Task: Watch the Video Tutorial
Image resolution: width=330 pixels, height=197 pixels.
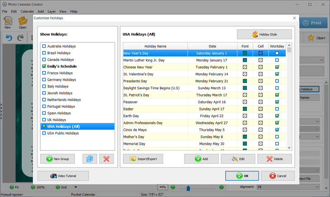Action: pyautogui.click(x=63, y=176)
